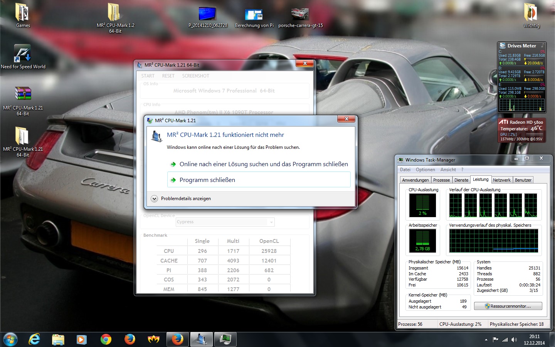The image size is (555, 347).
Task: Switch to running Firefox window on taskbar
Action: tap(177, 339)
